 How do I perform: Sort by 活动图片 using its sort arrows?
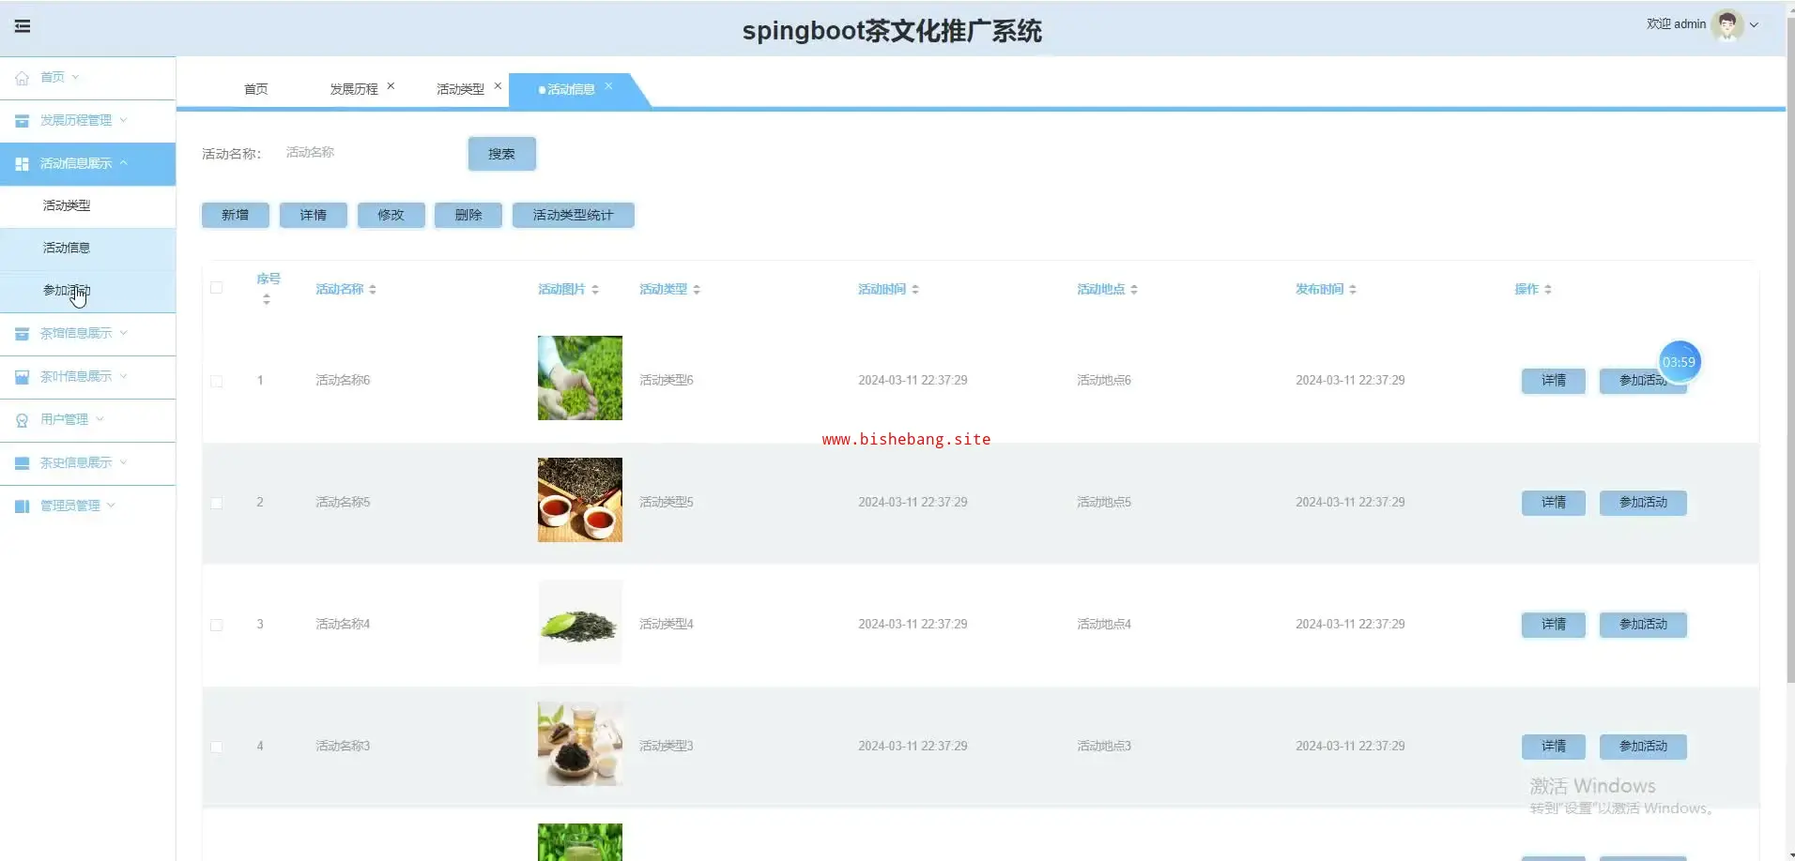tap(595, 290)
